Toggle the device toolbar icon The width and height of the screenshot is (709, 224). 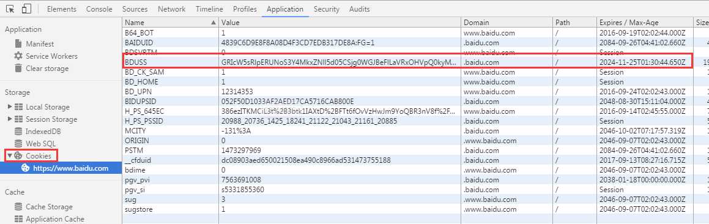(x=27, y=9)
